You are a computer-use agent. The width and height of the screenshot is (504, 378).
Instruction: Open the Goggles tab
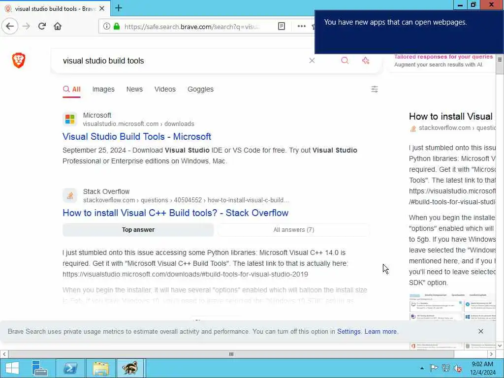(x=200, y=90)
